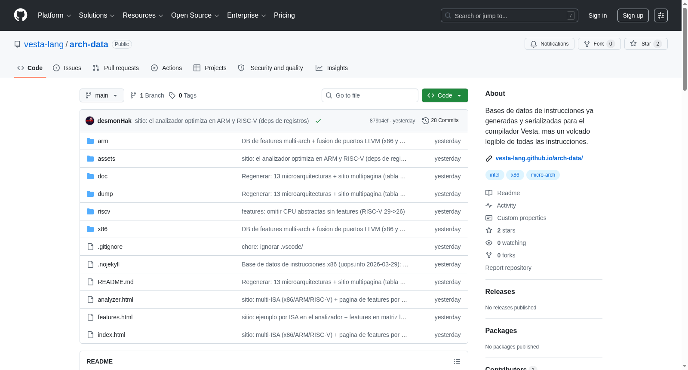Click the star icon beside 2 stars

tap(489, 230)
